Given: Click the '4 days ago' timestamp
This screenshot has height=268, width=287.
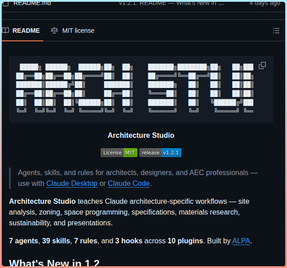Looking at the screenshot, I should (x=265, y=3).
